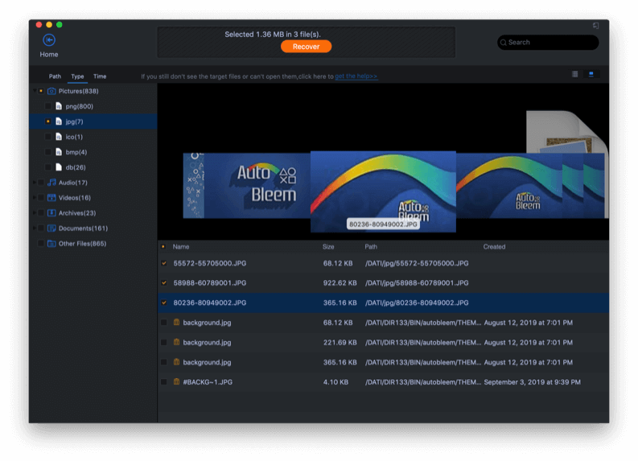Uncheck 58988-60789001.JPG checkbox
The width and height of the screenshot is (638, 461).
(x=164, y=282)
